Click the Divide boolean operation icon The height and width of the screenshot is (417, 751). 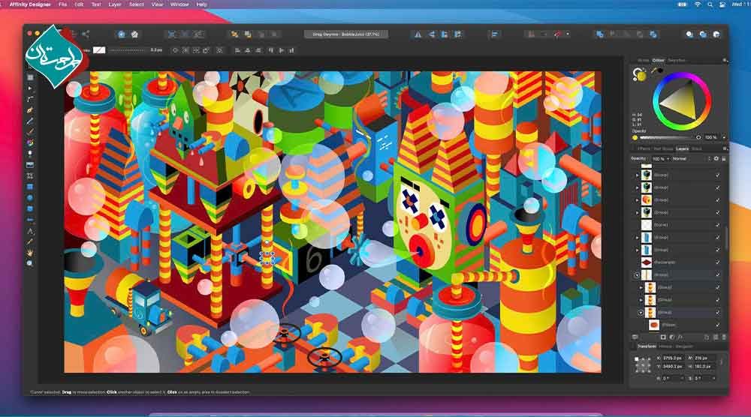(653, 34)
